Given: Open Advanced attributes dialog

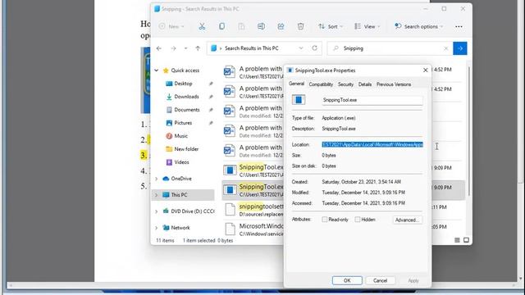Looking at the screenshot, I should (x=407, y=220).
